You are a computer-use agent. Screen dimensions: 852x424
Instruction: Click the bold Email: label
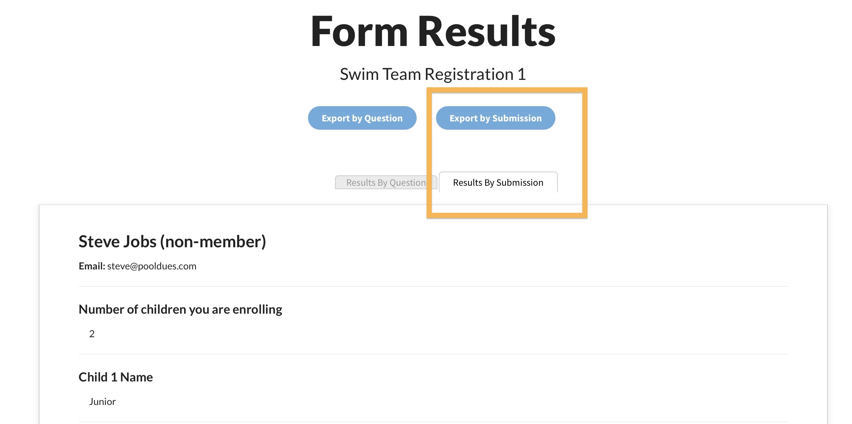[92, 266]
